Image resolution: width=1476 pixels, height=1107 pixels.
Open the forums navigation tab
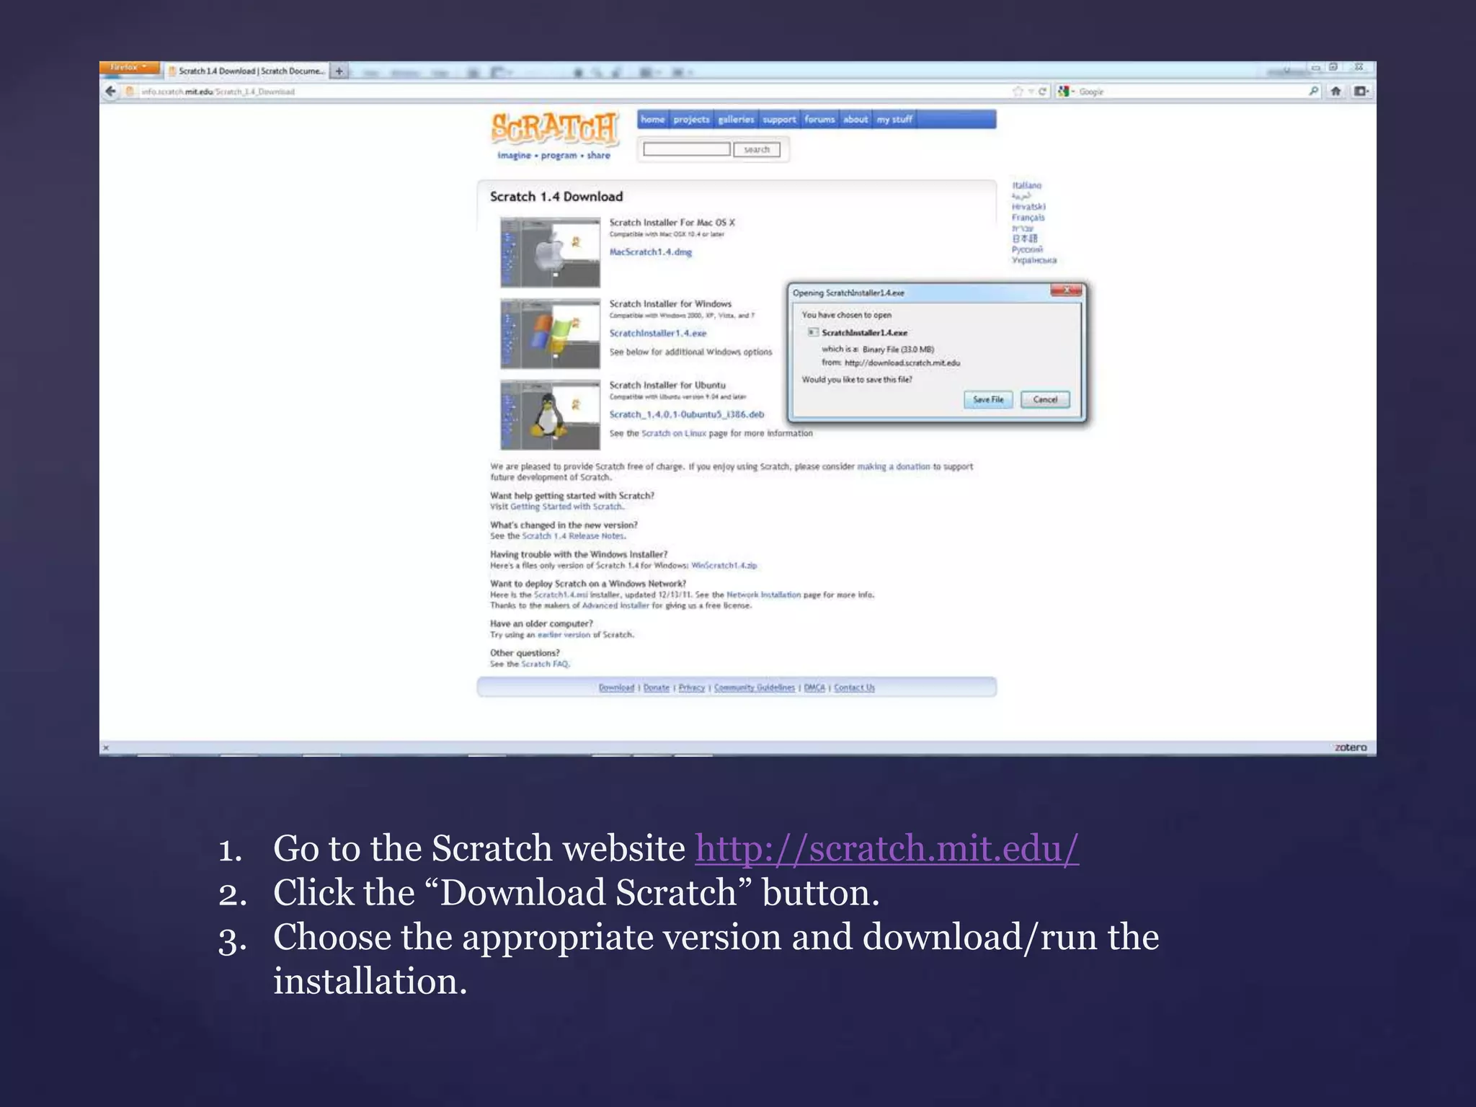point(819,120)
